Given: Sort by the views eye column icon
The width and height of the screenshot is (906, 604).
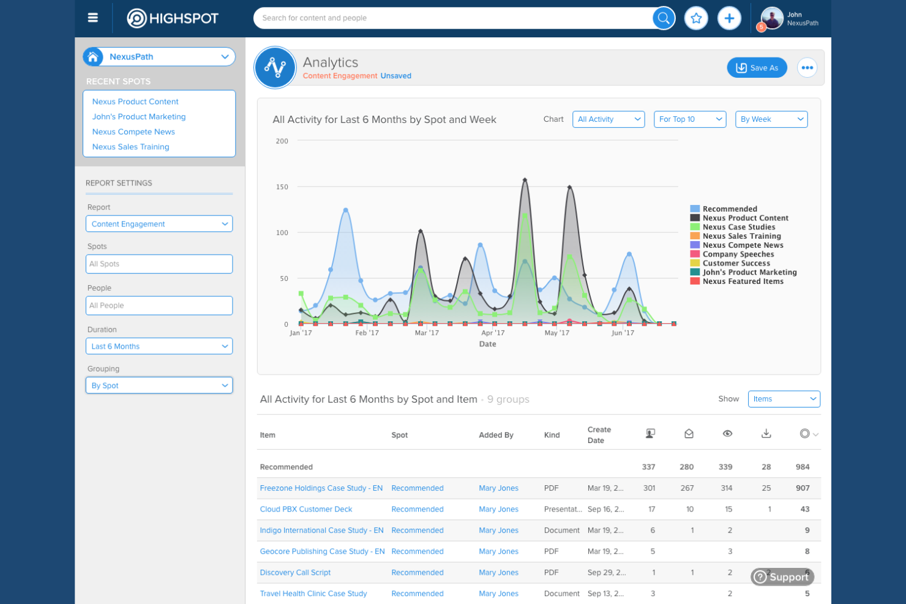Looking at the screenshot, I should [x=727, y=433].
